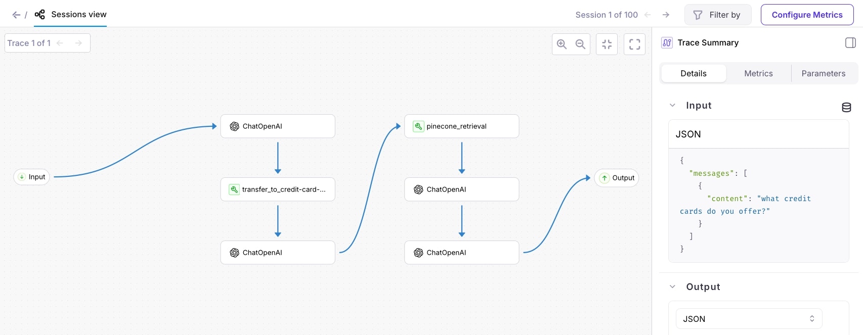
Task: Select the ChatOpenAI node below transfer_to_credit-card
Action: click(278, 252)
